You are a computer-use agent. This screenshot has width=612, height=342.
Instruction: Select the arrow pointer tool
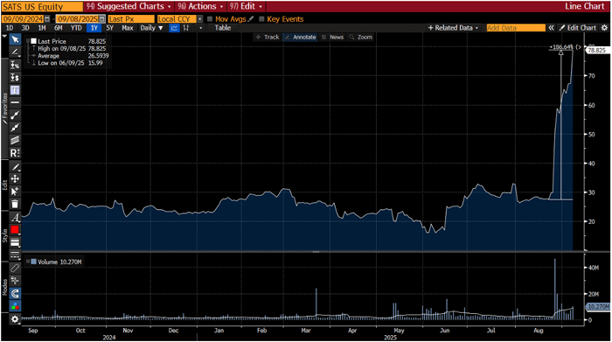tap(15, 39)
